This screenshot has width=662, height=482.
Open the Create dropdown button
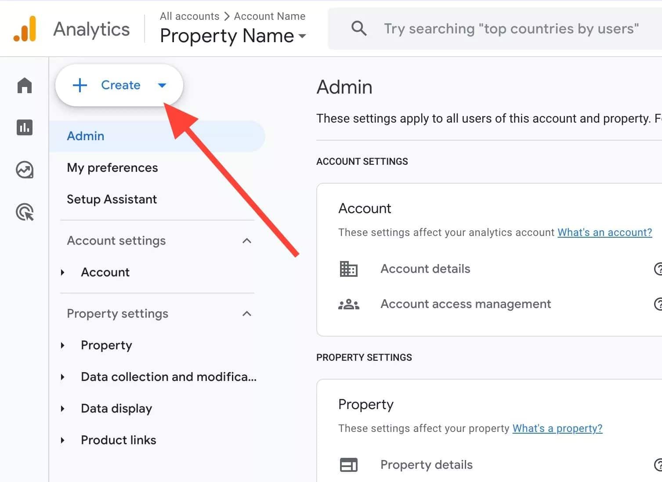119,85
